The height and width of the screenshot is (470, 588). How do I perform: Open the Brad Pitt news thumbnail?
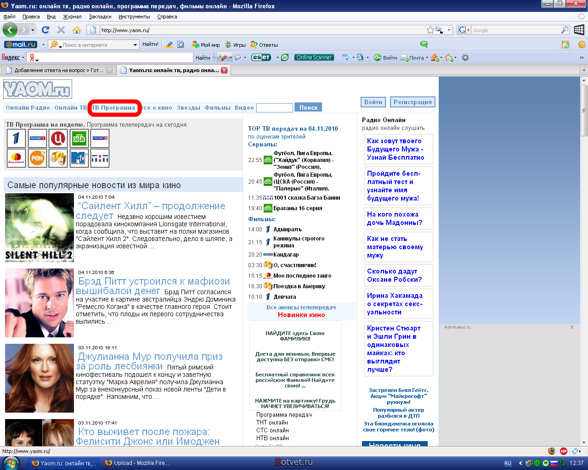point(40,303)
